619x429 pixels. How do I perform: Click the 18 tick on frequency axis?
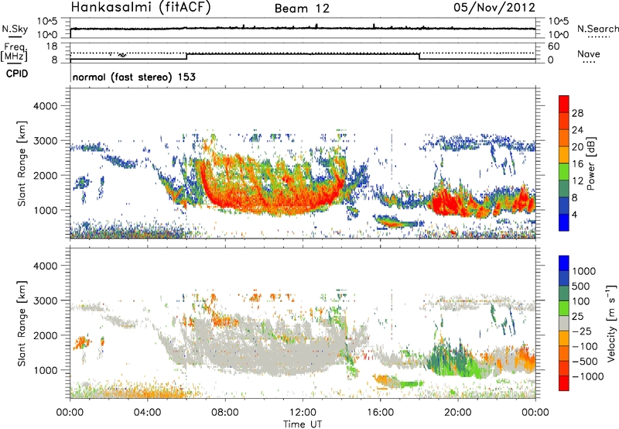click(x=52, y=46)
